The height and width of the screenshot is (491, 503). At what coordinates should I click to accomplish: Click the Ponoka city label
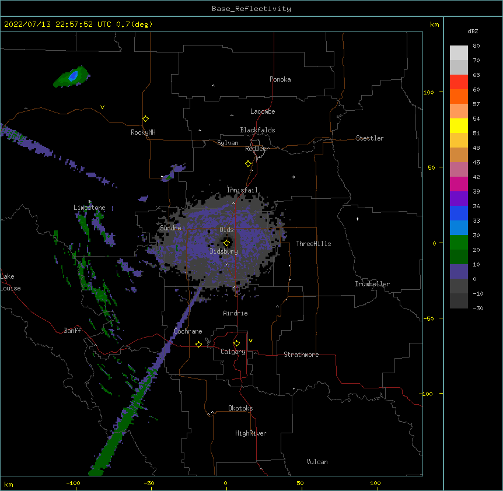280,79
